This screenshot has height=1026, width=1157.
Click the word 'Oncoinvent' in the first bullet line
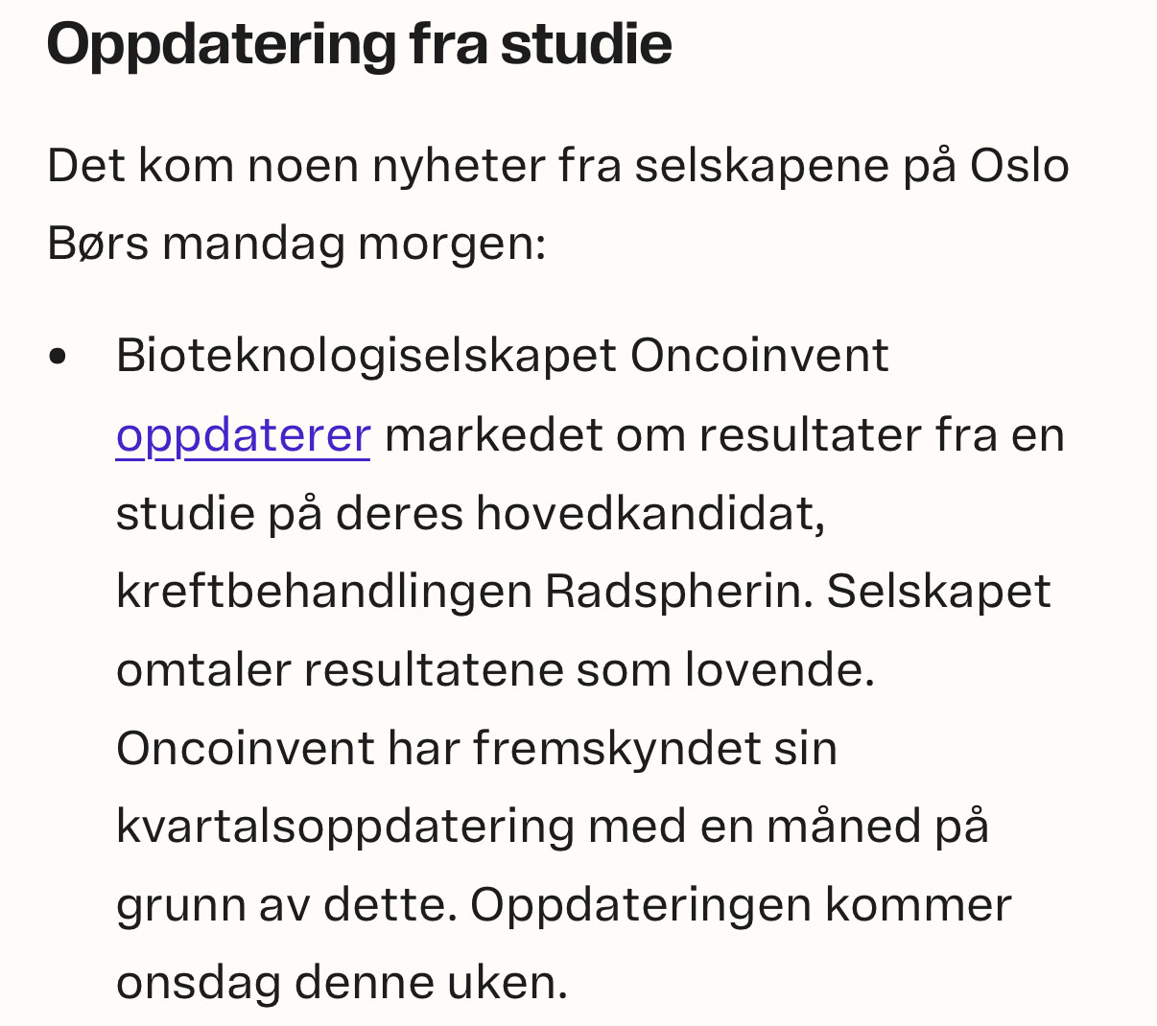coord(760,356)
